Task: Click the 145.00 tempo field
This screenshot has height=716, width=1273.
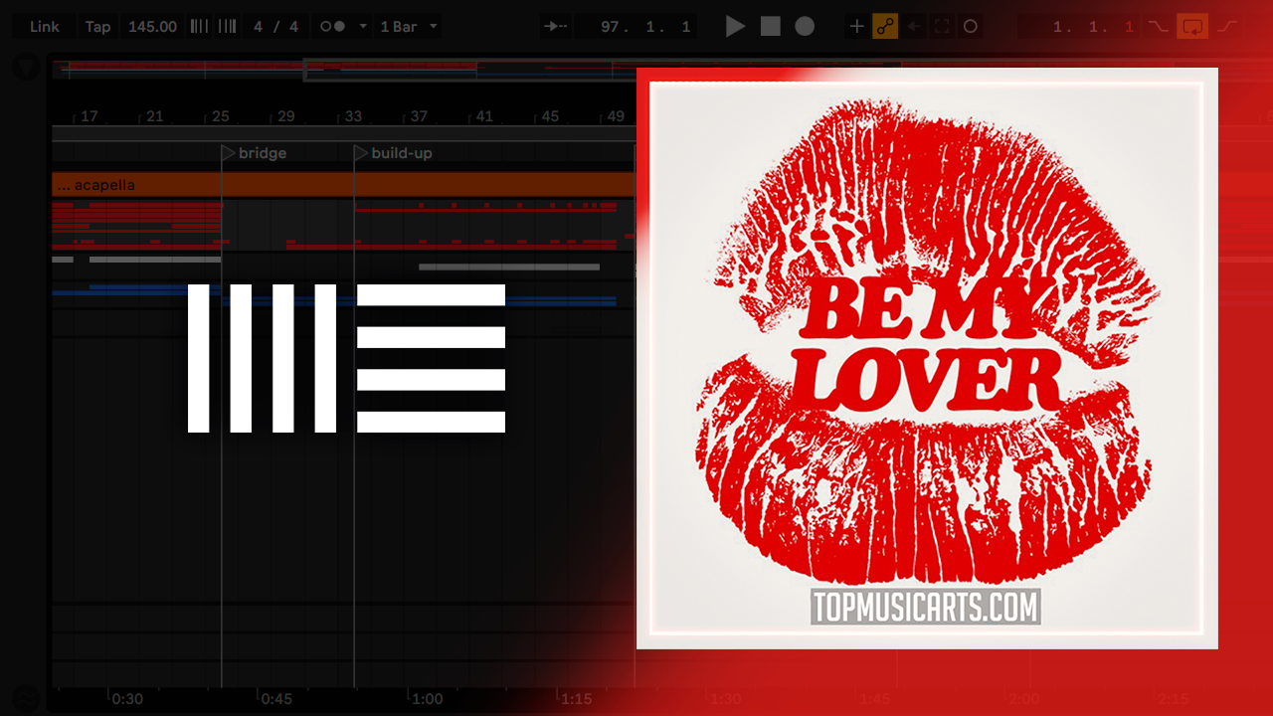Action: (x=152, y=27)
